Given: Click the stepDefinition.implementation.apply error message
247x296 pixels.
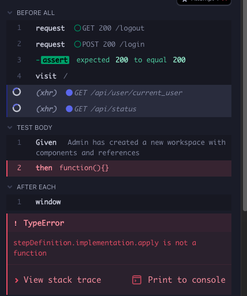Looking at the screenshot, I should pyautogui.click(x=105, y=248).
